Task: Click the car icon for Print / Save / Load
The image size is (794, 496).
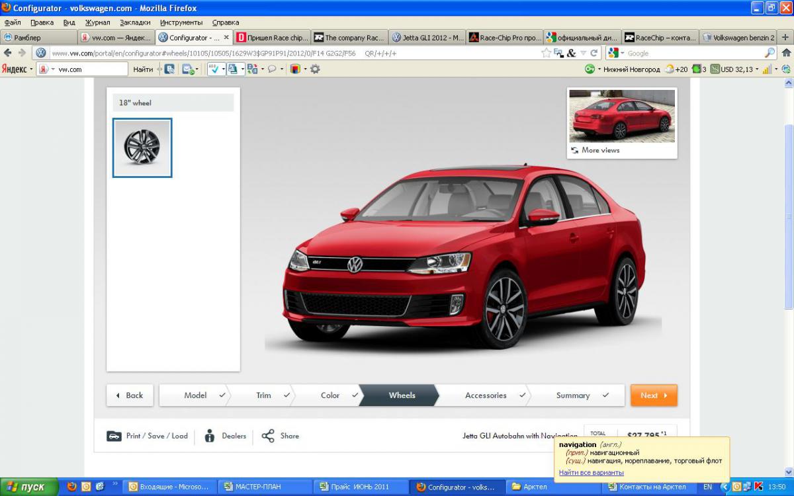Action: [114, 436]
